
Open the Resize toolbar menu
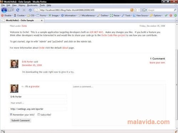click(115, 15)
